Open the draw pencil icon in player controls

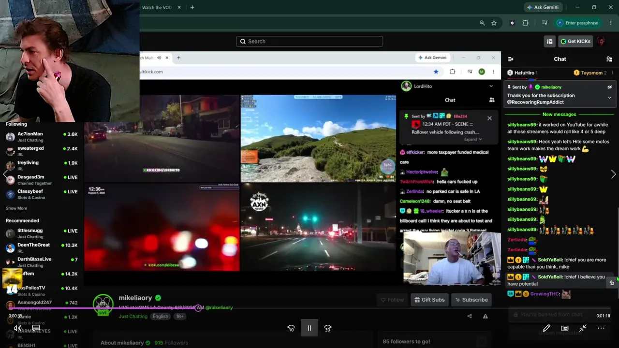[546, 328]
